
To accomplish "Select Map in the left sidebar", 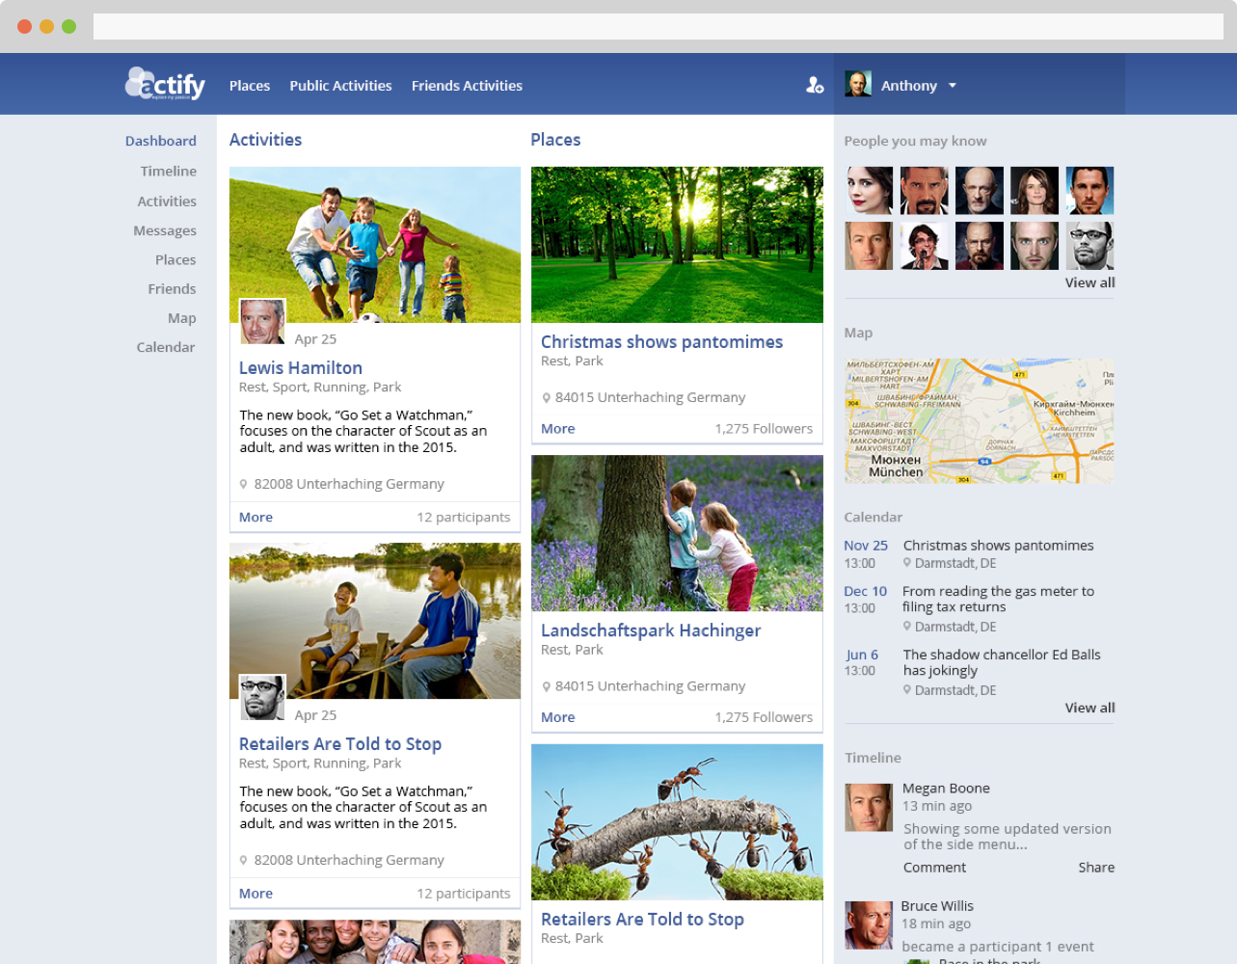I will pyautogui.click(x=181, y=317).
